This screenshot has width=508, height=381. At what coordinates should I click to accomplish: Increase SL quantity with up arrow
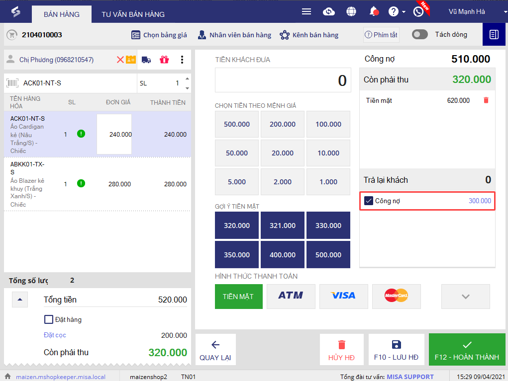(x=187, y=78)
